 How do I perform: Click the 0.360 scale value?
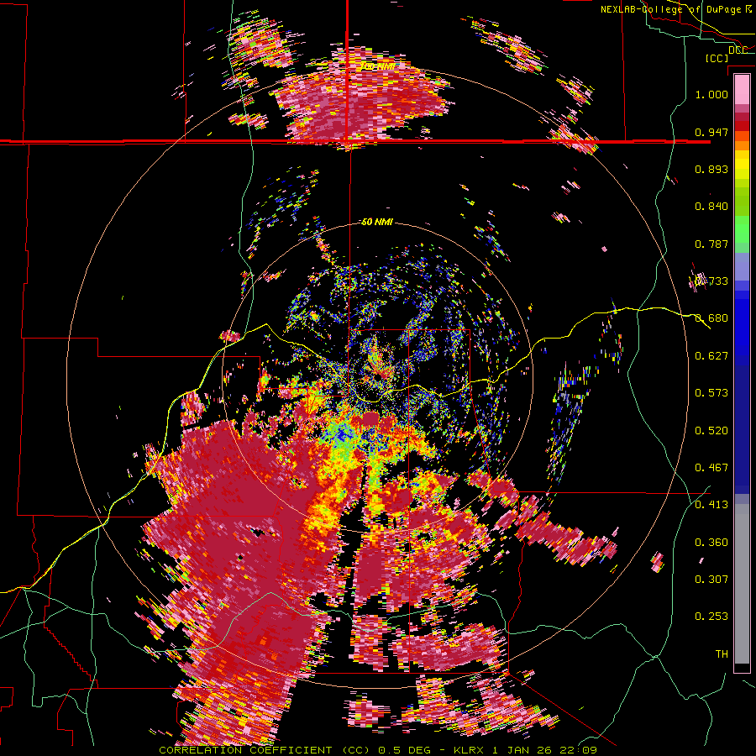pos(711,543)
